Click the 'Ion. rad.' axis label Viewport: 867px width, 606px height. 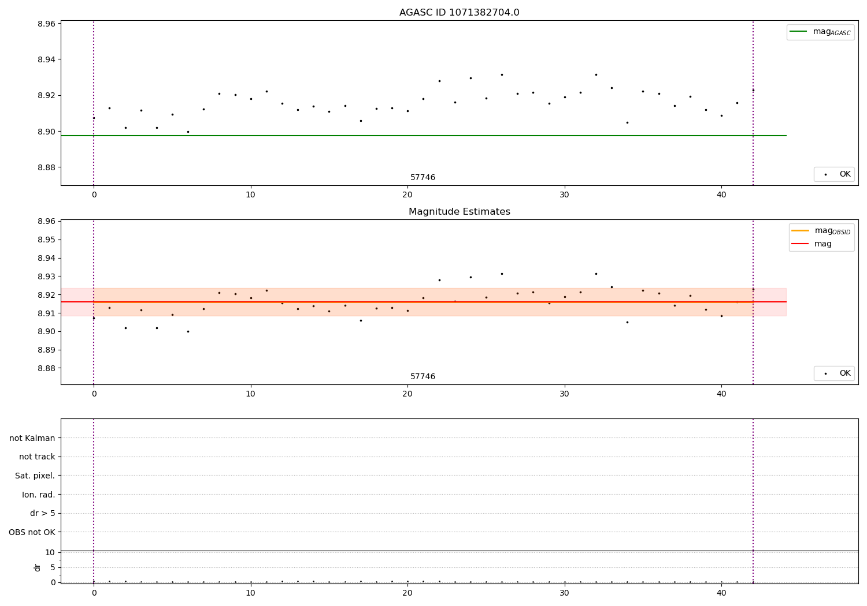click(39, 495)
